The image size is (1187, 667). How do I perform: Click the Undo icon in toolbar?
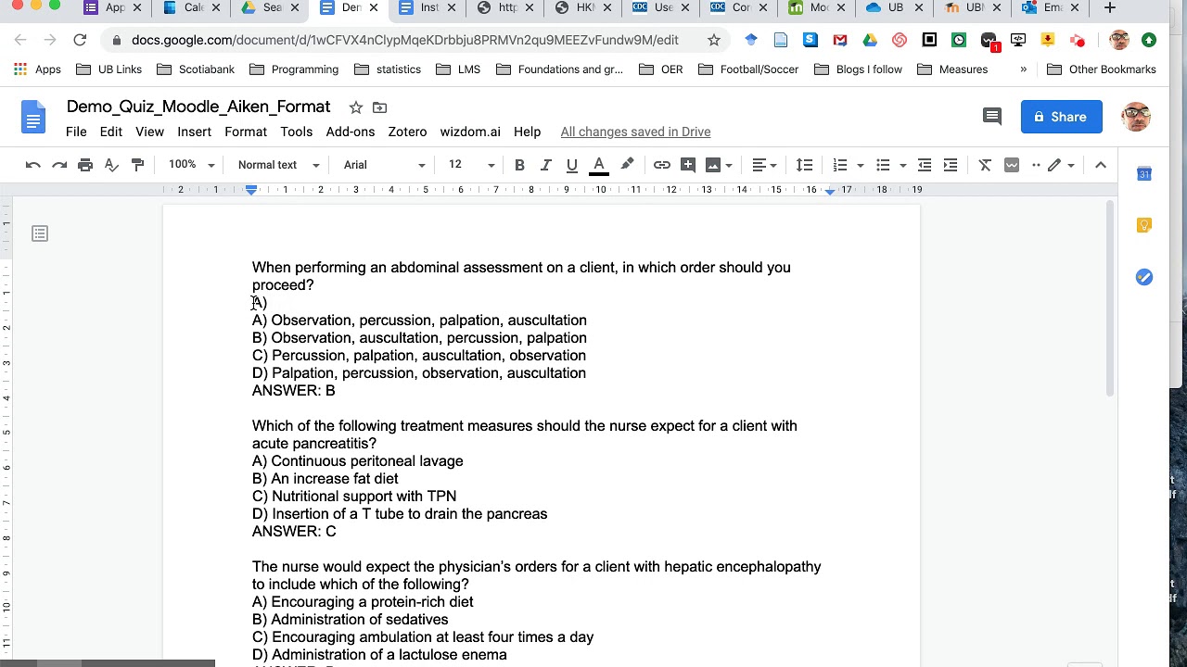[33, 165]
